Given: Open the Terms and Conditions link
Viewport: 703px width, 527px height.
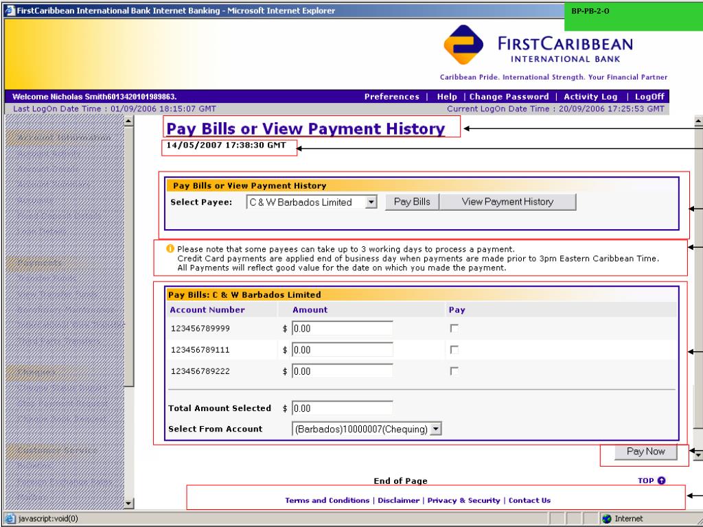Looking at the screenshot, I should pyautogui.click(x=327, y=500).
